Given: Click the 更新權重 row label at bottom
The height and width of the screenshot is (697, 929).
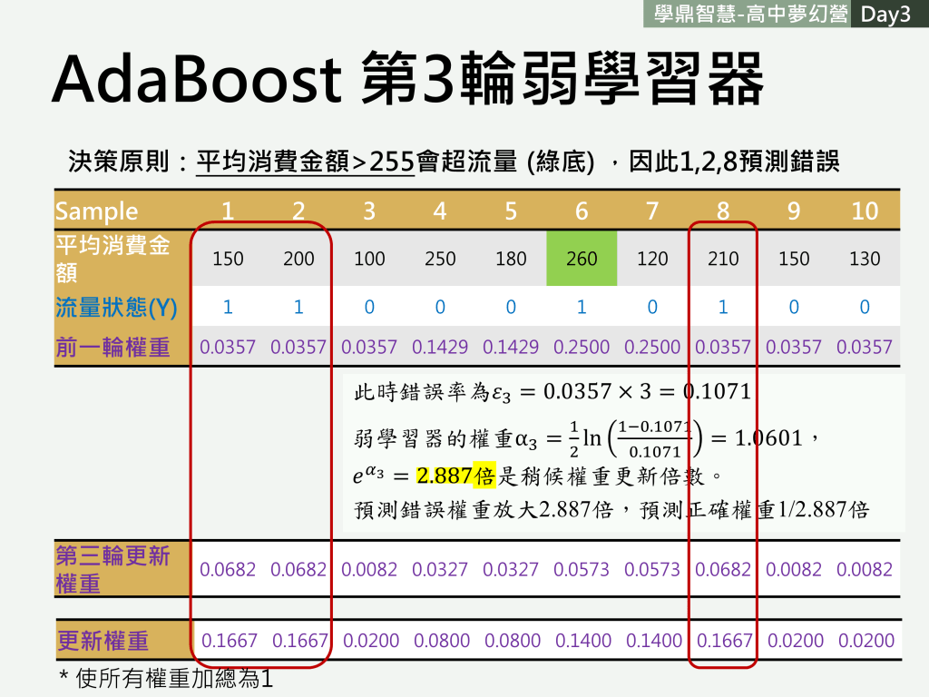Looking at the screenshot, I should (103, 641).
